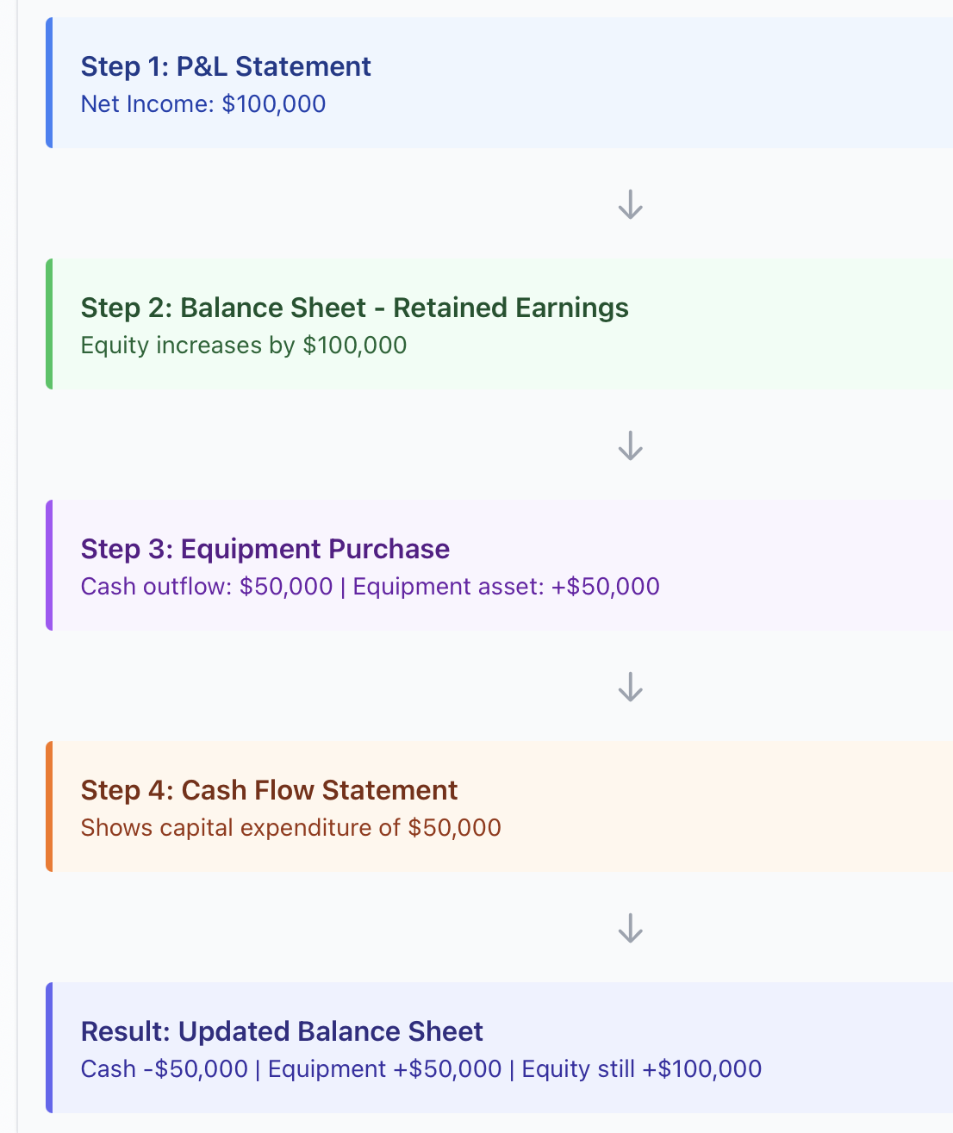
Task: Select the Step 1: P&L Statement heading
Action: (226, 66)
